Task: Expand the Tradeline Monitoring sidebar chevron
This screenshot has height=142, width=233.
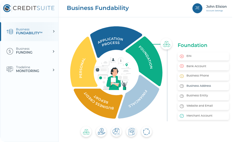Action: click(x=54, y=70)
